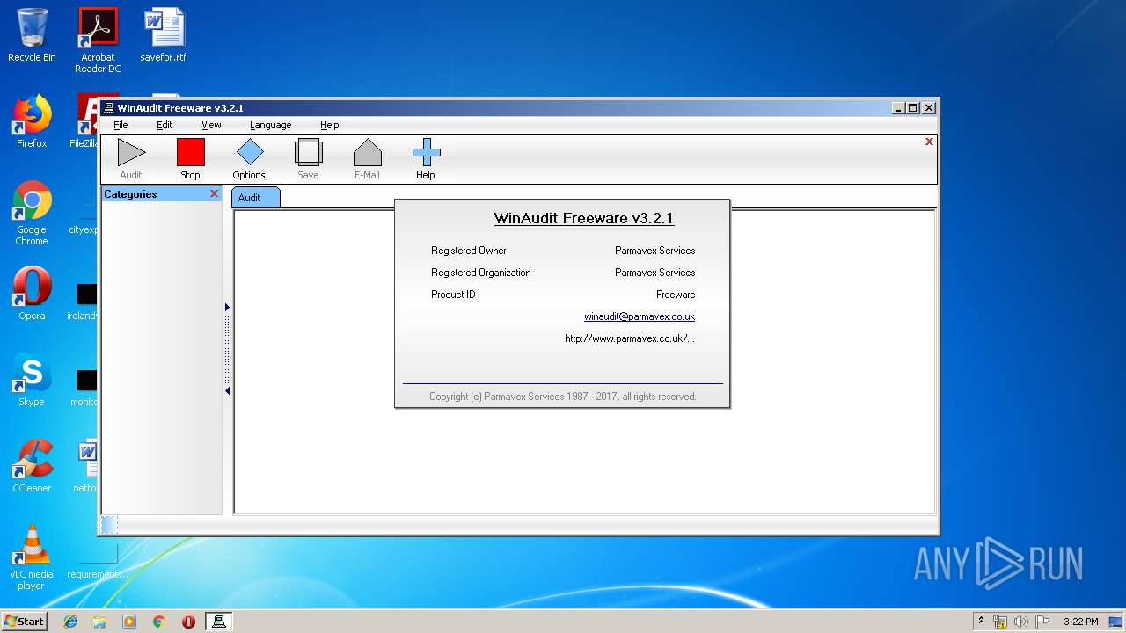This screenshot has height=633, width=1126.
Task: Click the grayed Audit play icon
Action: (x=131, y=152)
